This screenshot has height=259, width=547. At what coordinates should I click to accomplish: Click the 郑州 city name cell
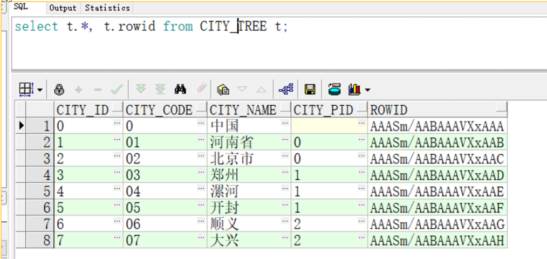pyautogui.click(x=249, y=175)
